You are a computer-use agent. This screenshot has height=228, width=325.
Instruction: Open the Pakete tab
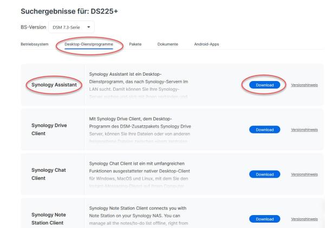(x=135, y=44)
